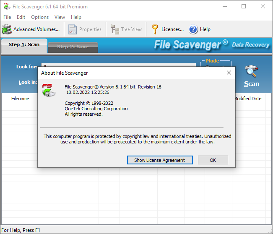Switch to Step 1: Scan tab

pyautogui.click(x=24, y=45)
